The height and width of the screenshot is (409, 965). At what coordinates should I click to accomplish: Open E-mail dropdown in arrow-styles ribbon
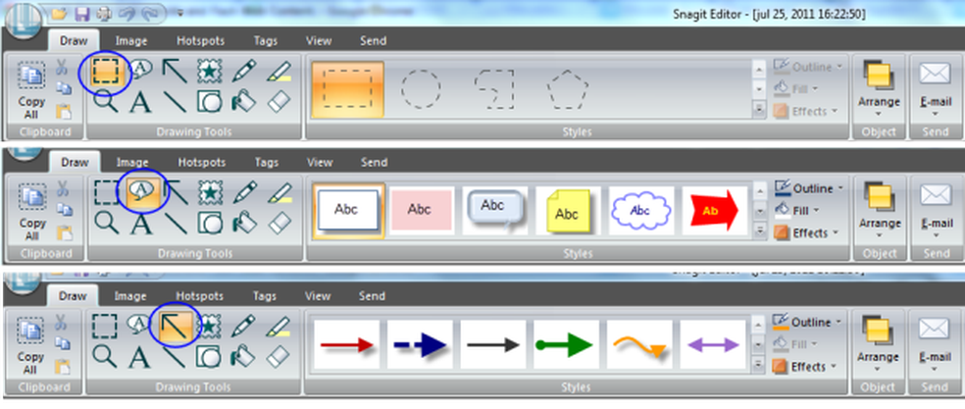click(935, 345)
